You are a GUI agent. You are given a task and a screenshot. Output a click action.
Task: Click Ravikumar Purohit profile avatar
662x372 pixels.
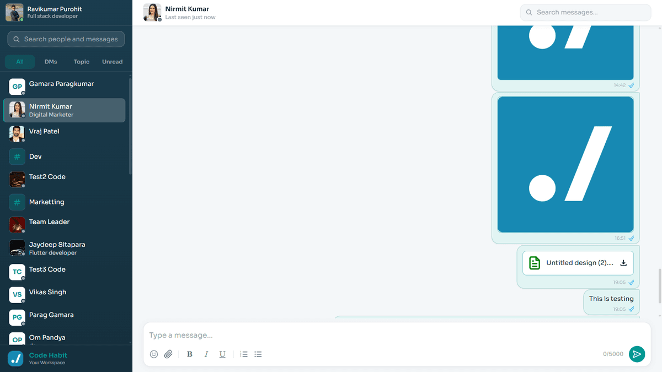point(14,12)
